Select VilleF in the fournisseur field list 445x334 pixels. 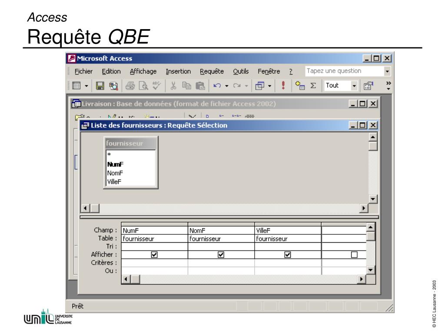(x=130, y=182)
